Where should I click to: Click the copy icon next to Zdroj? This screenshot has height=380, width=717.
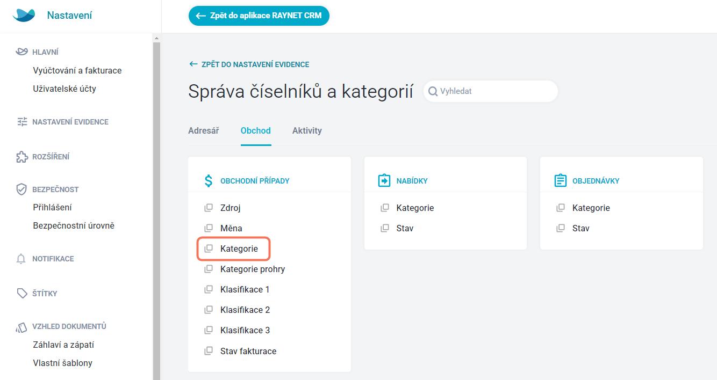point(209,208)
